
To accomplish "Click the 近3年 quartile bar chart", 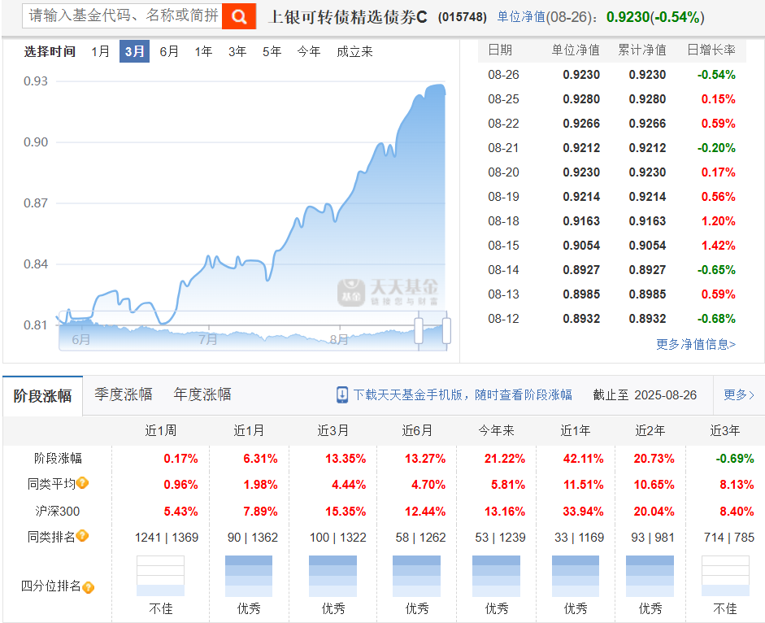I will coord(725,576).
